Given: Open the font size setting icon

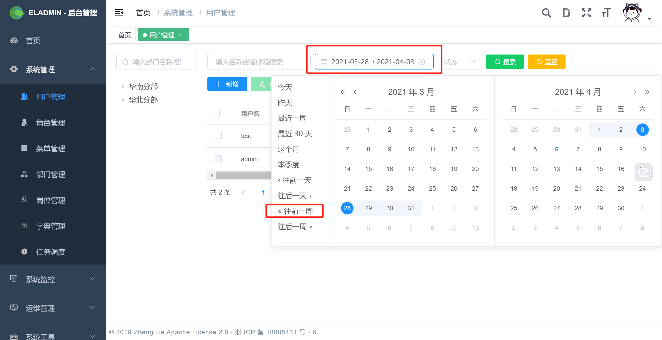Looking at the screenshot, I should 606,13.
